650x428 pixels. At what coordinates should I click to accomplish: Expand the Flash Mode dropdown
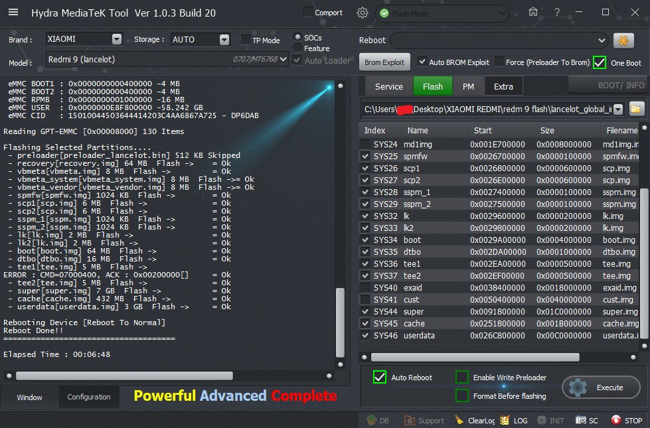point(502,14)
